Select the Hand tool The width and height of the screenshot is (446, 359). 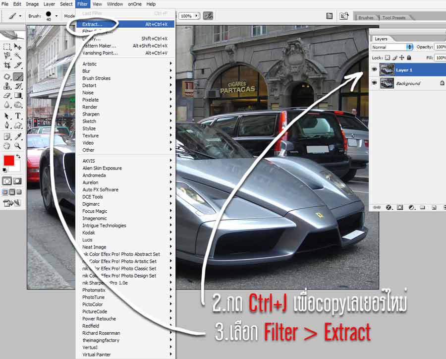(x=7, y=146)
